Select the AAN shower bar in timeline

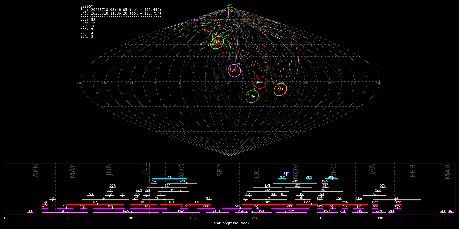tap(397, 200)
